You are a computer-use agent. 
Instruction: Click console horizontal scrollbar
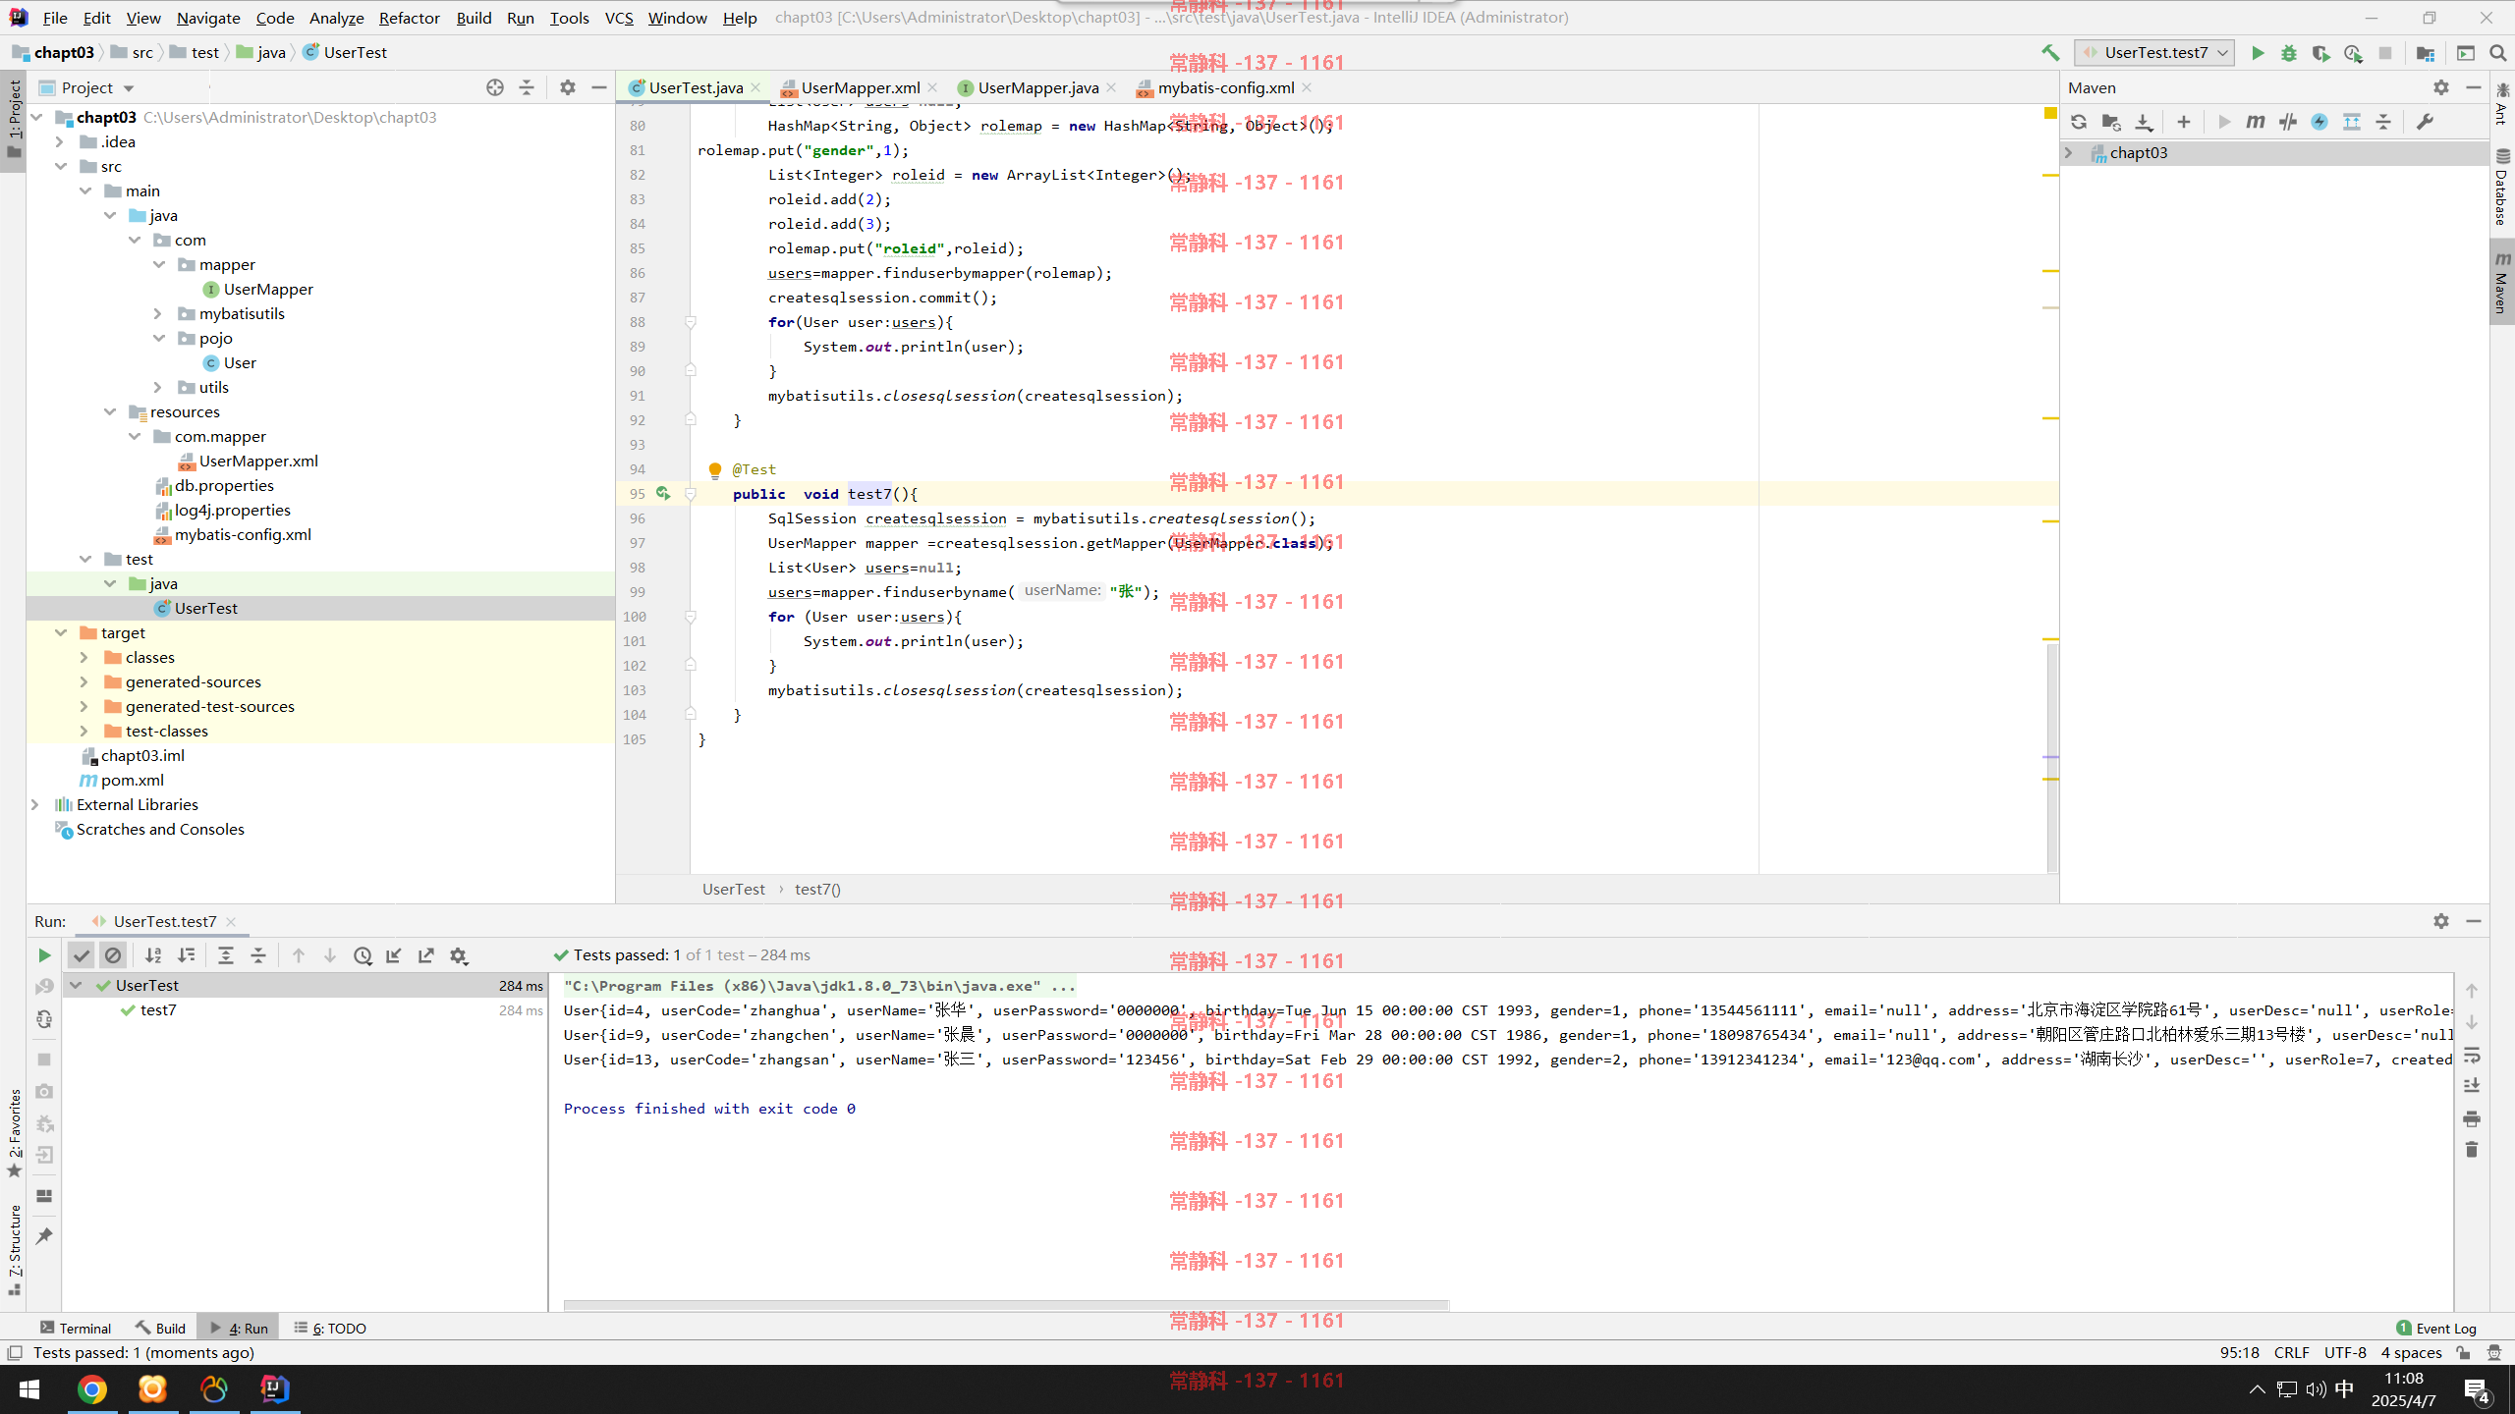coord(1006,1305)
